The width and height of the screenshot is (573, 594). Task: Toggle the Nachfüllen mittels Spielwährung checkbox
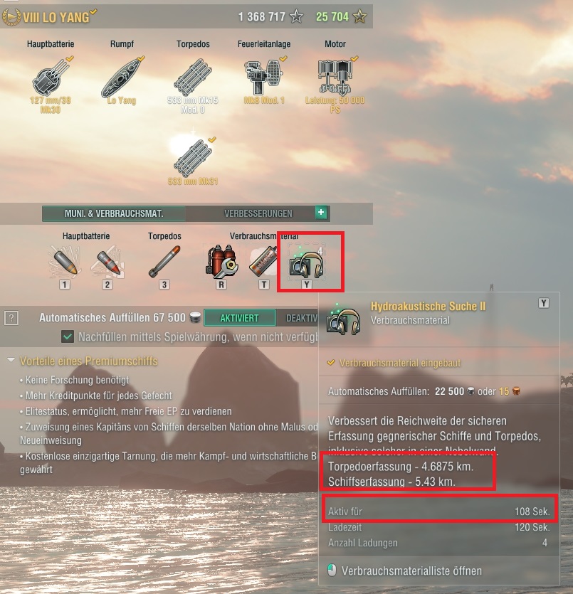tap(68, 336)
